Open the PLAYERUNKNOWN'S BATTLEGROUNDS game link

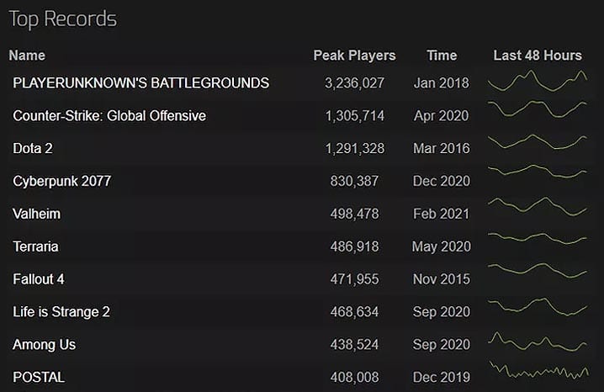140,82
